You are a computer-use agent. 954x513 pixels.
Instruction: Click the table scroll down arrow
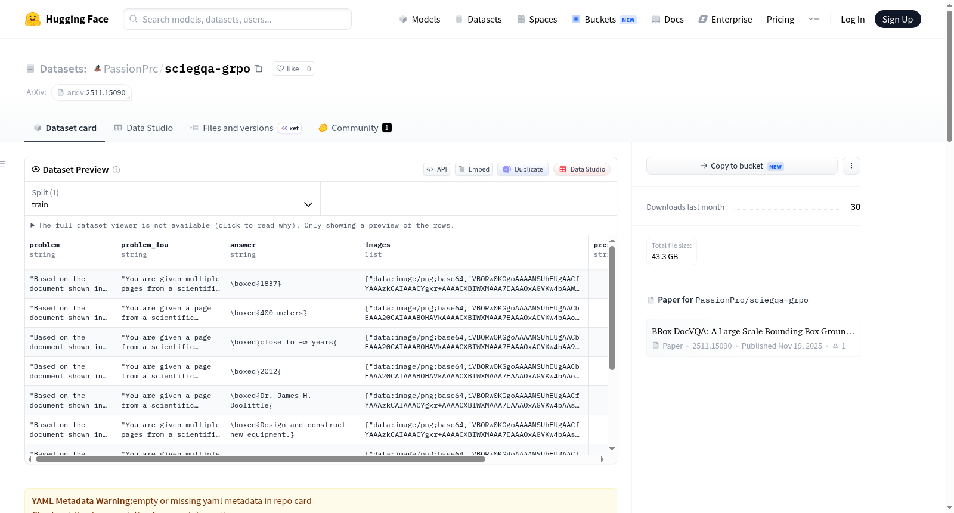pos(612,449)
